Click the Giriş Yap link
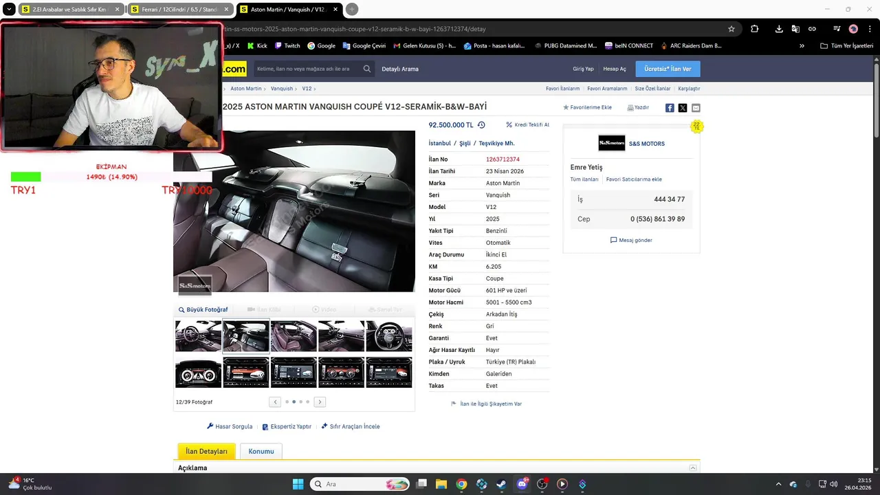 click(x=583, y=69)
